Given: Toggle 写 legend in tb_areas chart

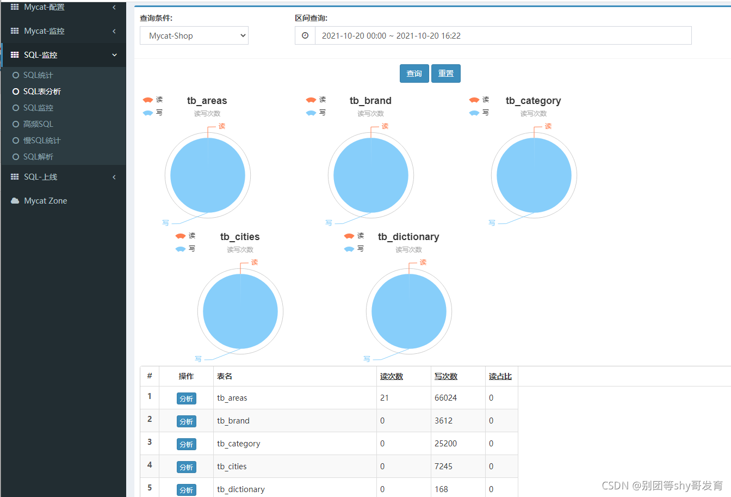Looking at the screenshot, I should point(152,113).
